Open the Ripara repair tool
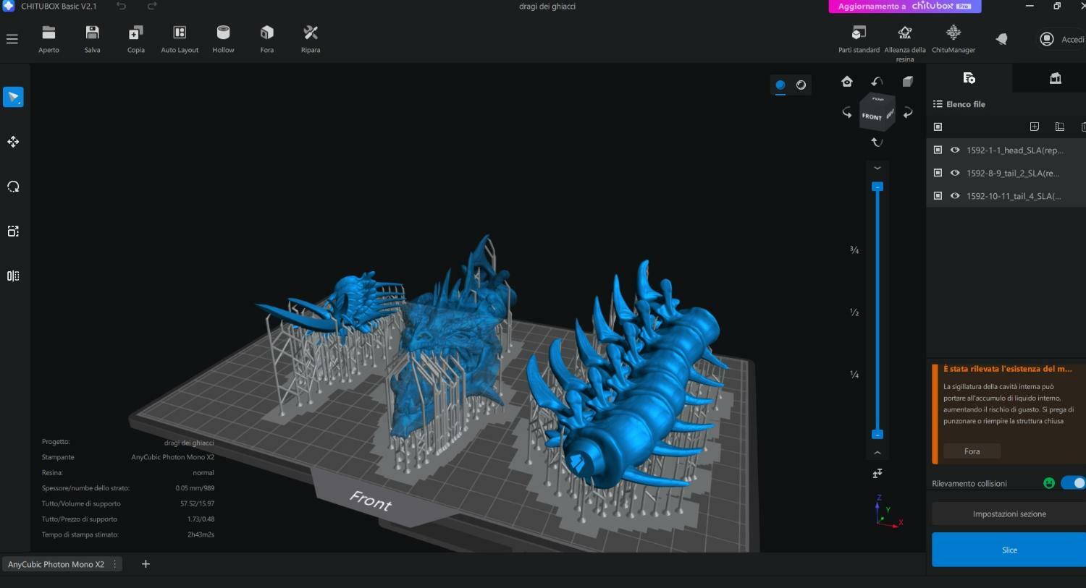The height and width of the screenshot is (588, 1086). (x=311, y=39)
